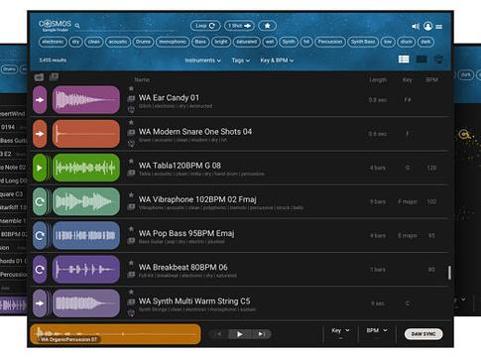Select the Percussion tag pill

(x=330, y=42)
